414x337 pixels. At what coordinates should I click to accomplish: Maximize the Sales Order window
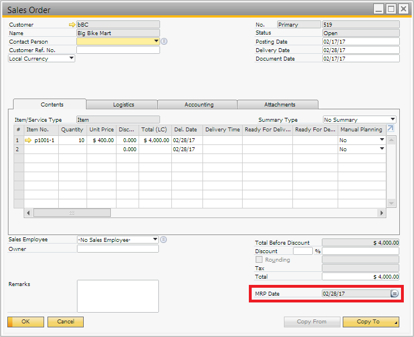[x=391, y=9]
